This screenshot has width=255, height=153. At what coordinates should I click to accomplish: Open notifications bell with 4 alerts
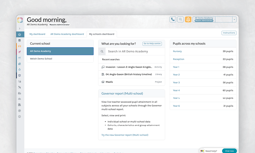coord(188,19)
